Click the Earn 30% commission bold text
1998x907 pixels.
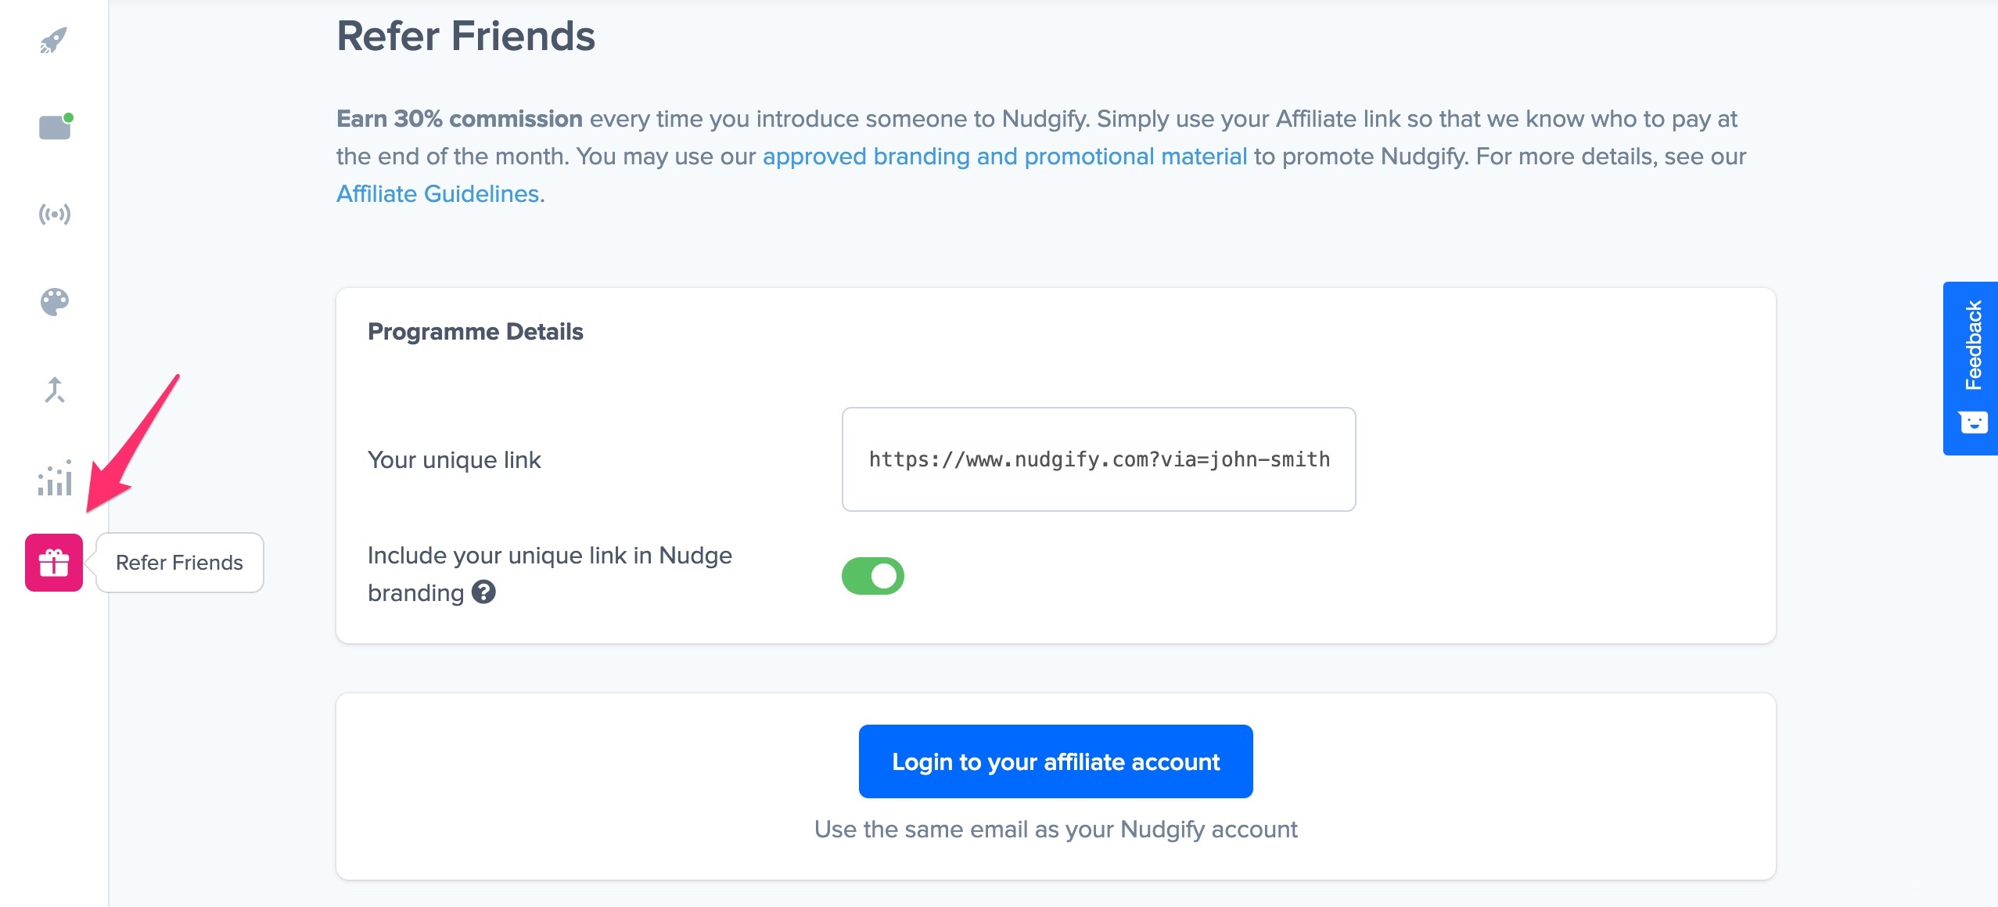pyautogui.click(x=459, y=119)
